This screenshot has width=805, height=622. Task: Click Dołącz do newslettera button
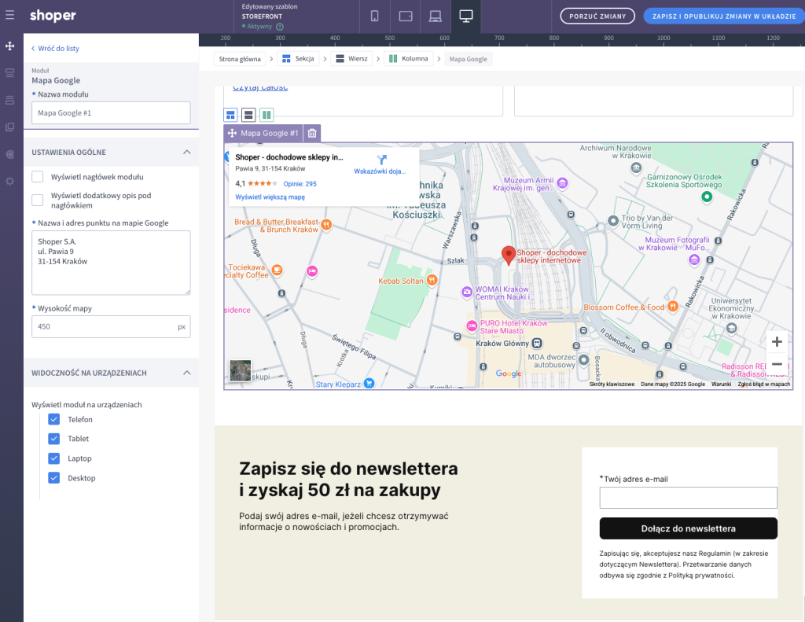click(x=688, y=528)
